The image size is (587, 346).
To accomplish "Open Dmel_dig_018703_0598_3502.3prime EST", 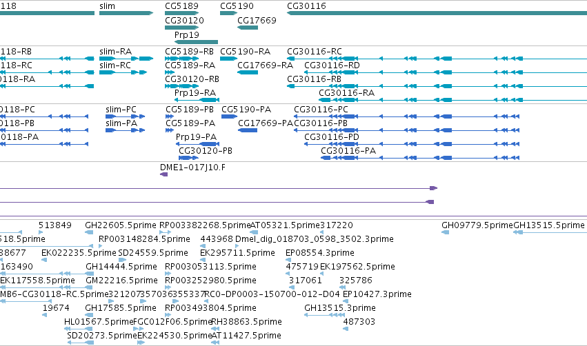I will click(314, 239).
